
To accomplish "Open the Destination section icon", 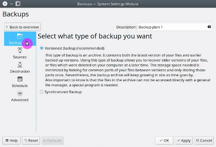I will point(20,65).
